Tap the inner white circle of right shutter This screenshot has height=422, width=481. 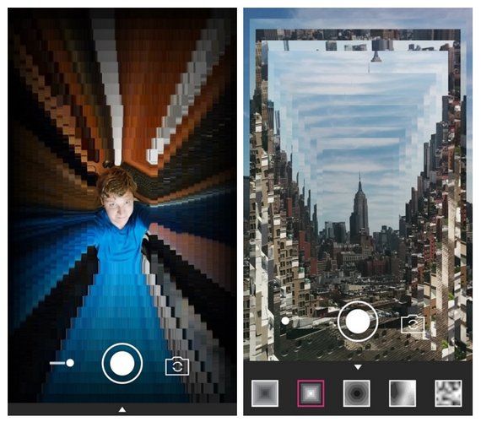358,321
